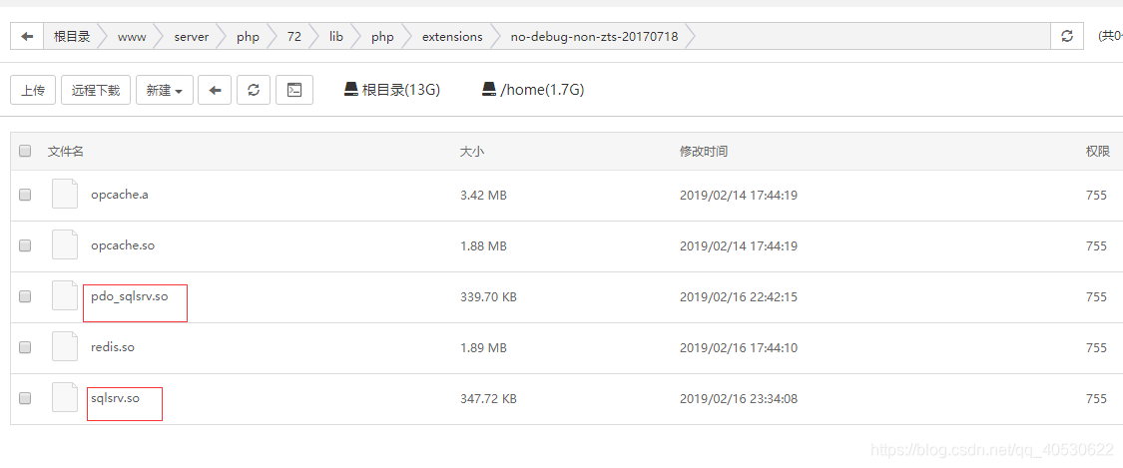
Task: Click the no-debug-non-zts-20170718 breadcrumb
Action: click(x=594, y=37)
